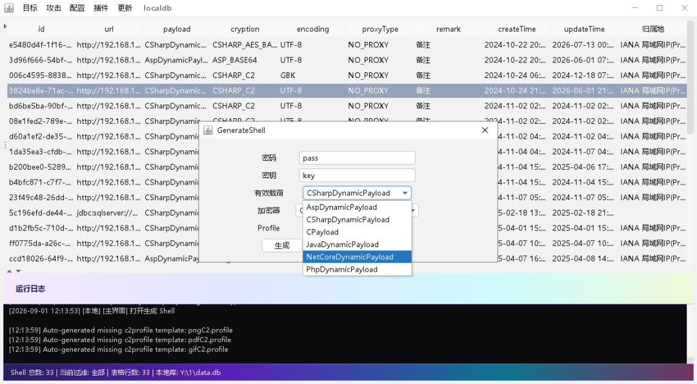
Task: Close the GenerateShell dialog
Action: (x=485, y=130)
